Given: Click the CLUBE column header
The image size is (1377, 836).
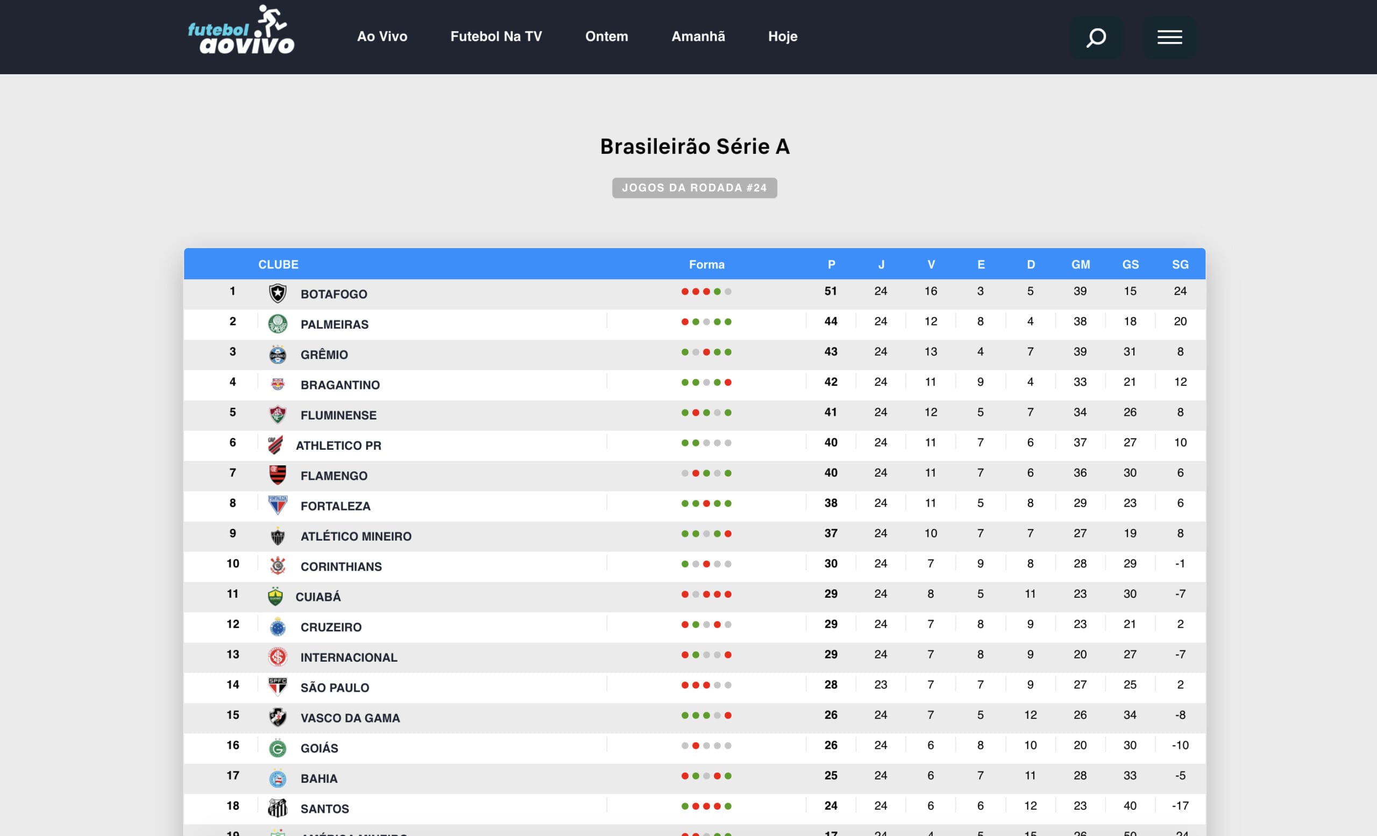Looking at the screenshot, I should tap(278, 264).
